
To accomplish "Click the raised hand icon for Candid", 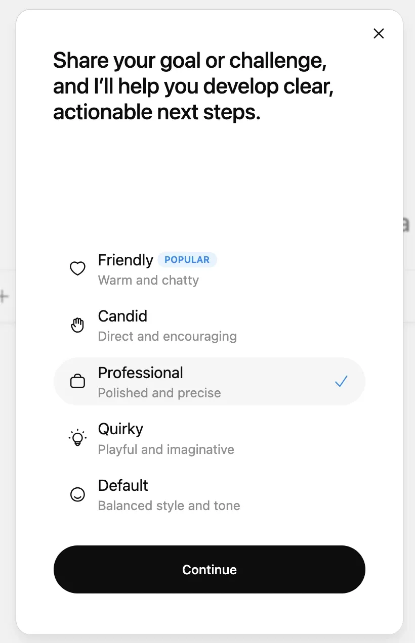I will click(x=77, y=325).
